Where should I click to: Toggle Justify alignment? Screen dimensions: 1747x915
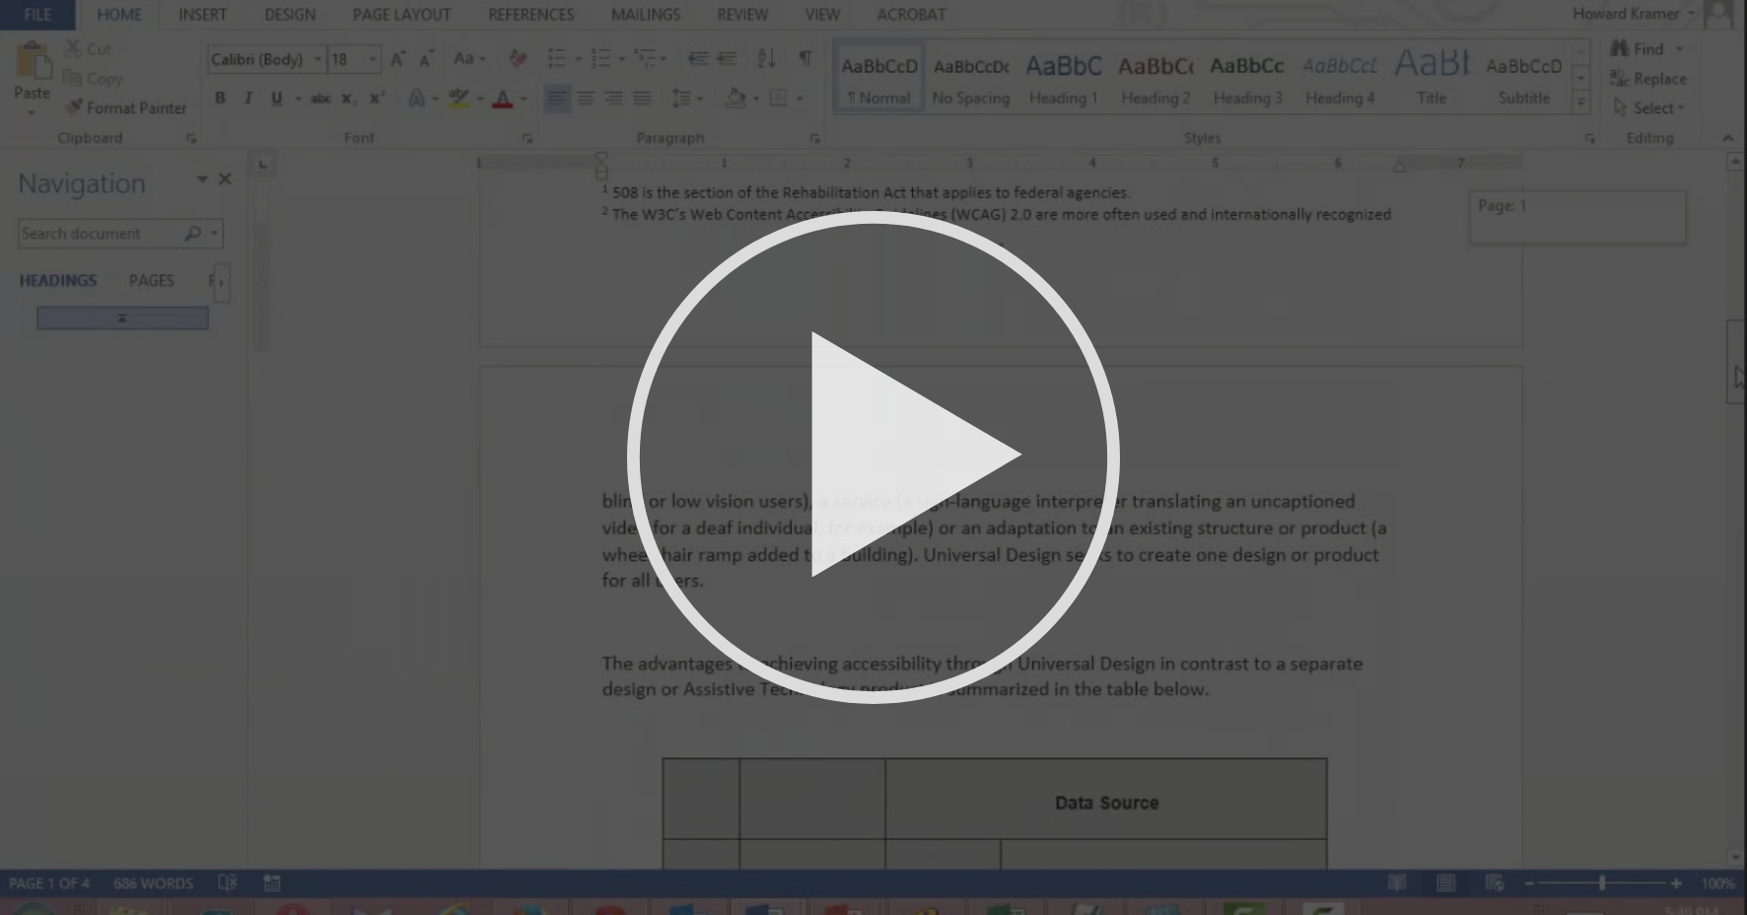click(642, 98)
